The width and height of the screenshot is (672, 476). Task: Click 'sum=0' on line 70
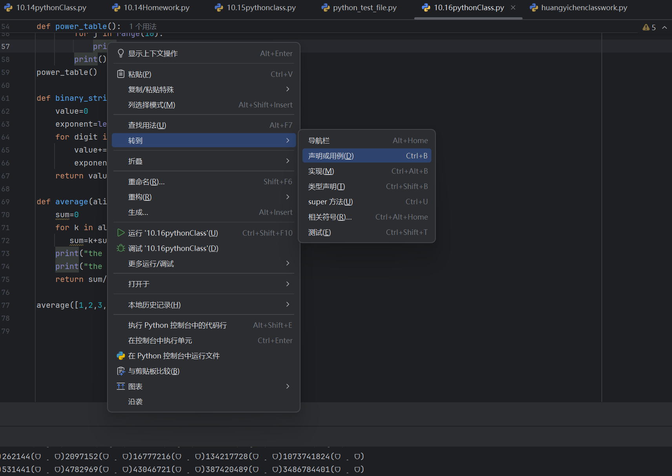tap(67, 214)
